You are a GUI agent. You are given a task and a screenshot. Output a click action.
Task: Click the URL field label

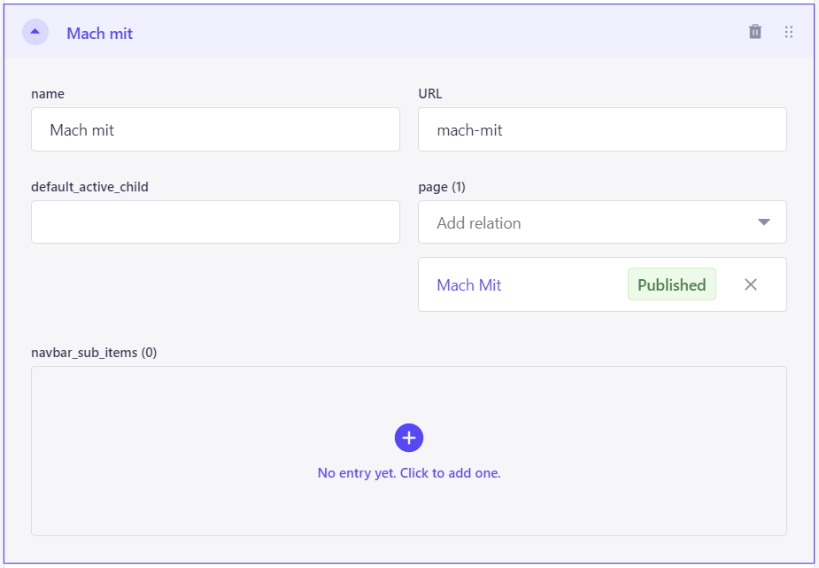pos(430,94)
